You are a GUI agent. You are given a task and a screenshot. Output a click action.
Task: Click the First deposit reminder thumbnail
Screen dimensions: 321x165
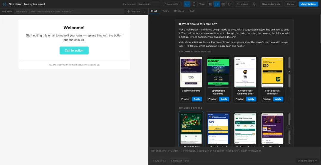click(x=272, y=72)
